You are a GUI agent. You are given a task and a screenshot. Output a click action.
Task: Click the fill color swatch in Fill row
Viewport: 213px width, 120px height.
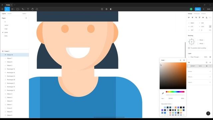coord(189,66)
